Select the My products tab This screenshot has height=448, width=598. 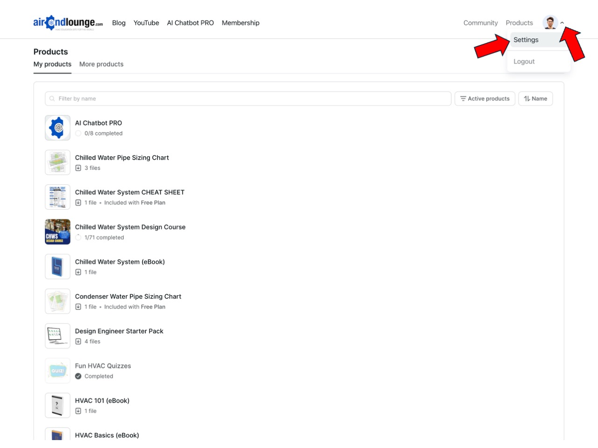52,64
